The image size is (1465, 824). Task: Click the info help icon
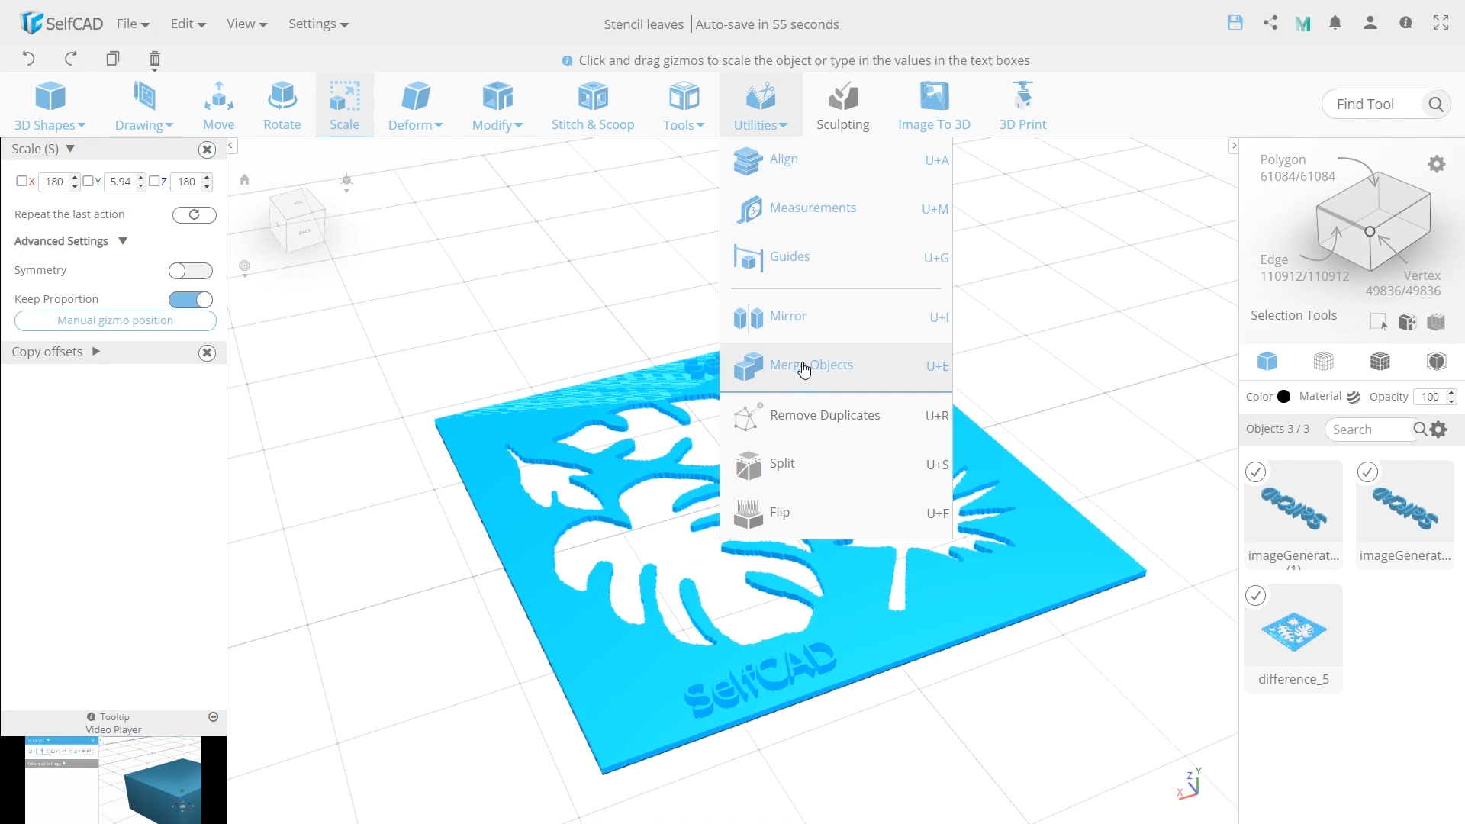(x=1405, y=23)
